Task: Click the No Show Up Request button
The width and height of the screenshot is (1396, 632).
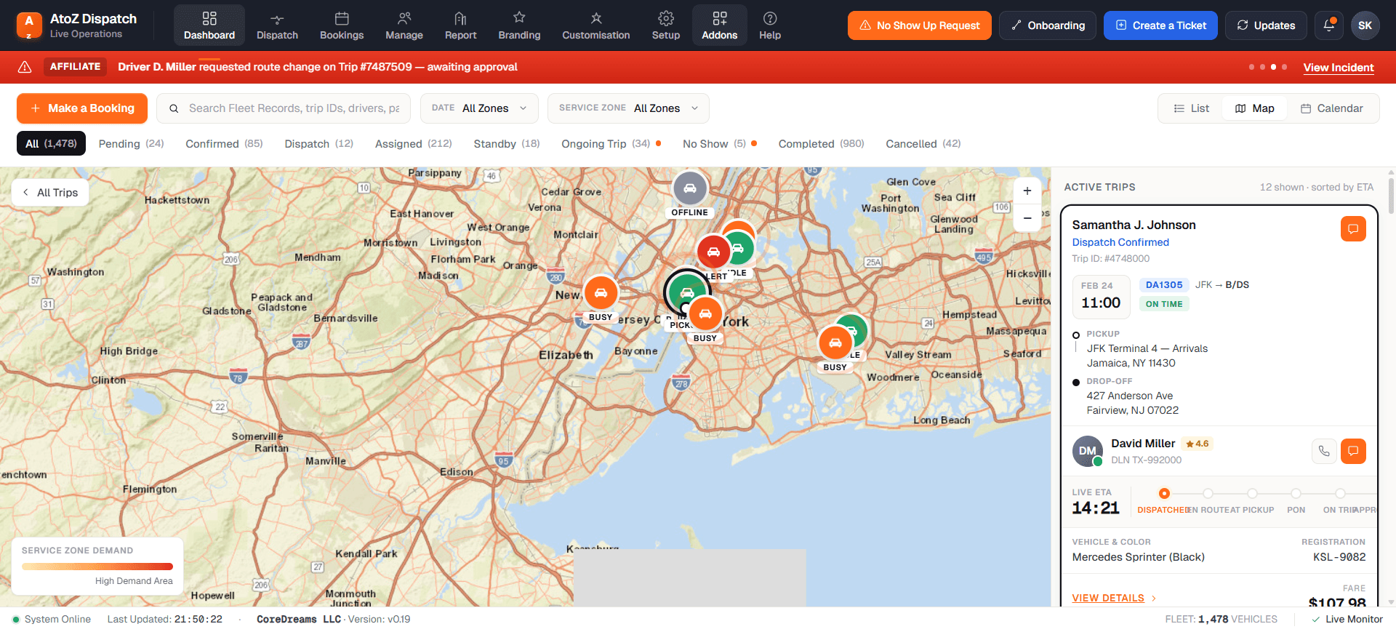Action: (x=920, y=25)
